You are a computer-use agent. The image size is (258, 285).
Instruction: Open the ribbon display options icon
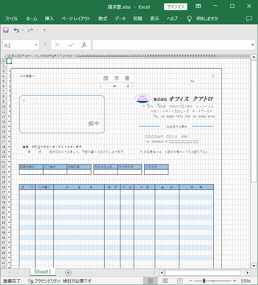[x=198, y=6]
